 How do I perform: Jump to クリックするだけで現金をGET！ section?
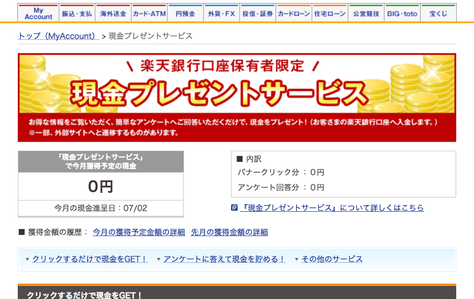[x=90, y=259]
